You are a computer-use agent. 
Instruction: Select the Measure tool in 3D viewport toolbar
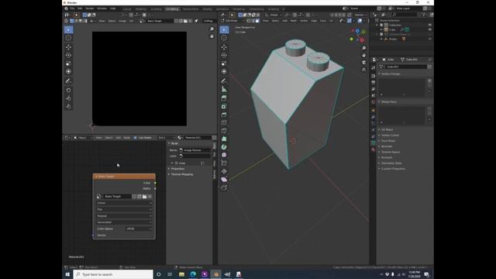(x=224, y=89)
